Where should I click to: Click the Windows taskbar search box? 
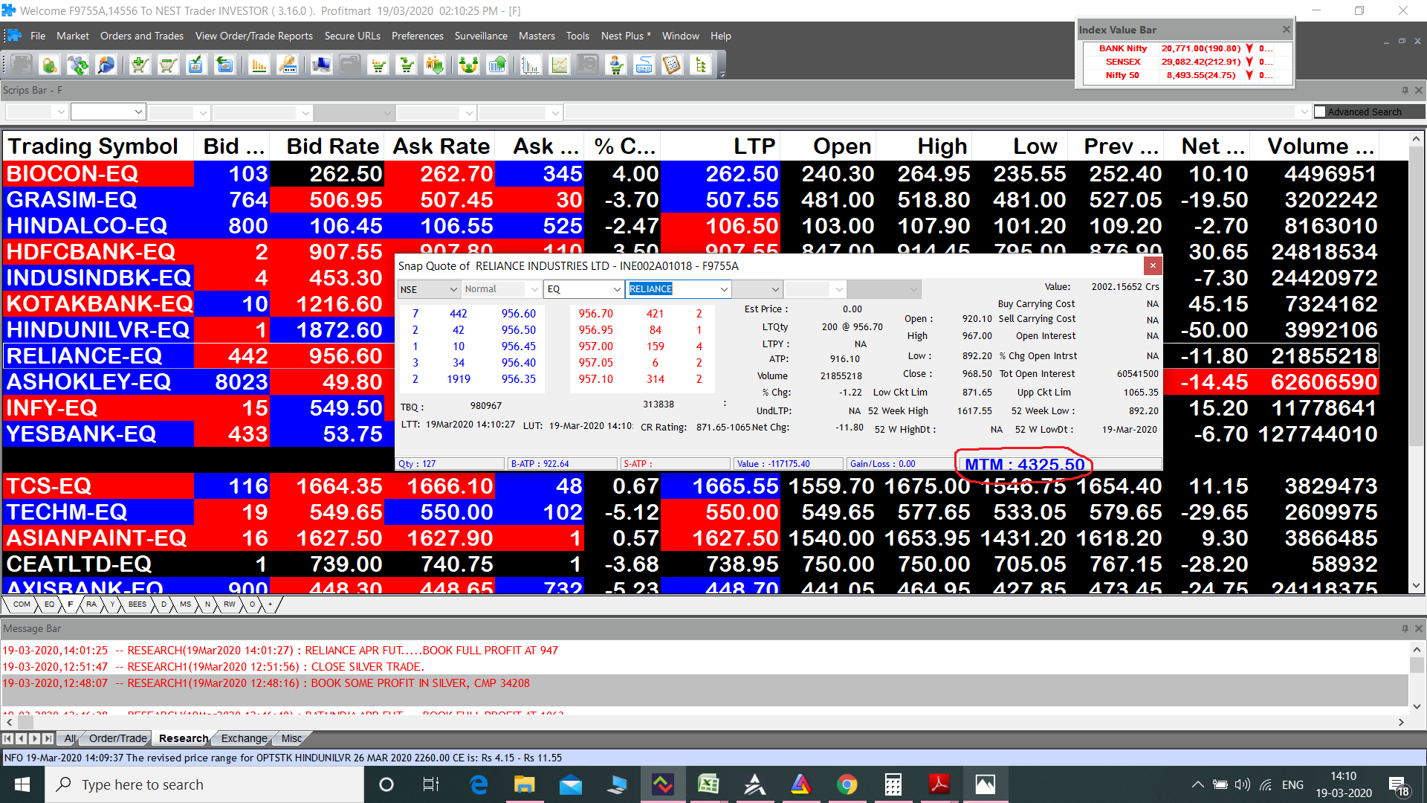click(204, 784)
